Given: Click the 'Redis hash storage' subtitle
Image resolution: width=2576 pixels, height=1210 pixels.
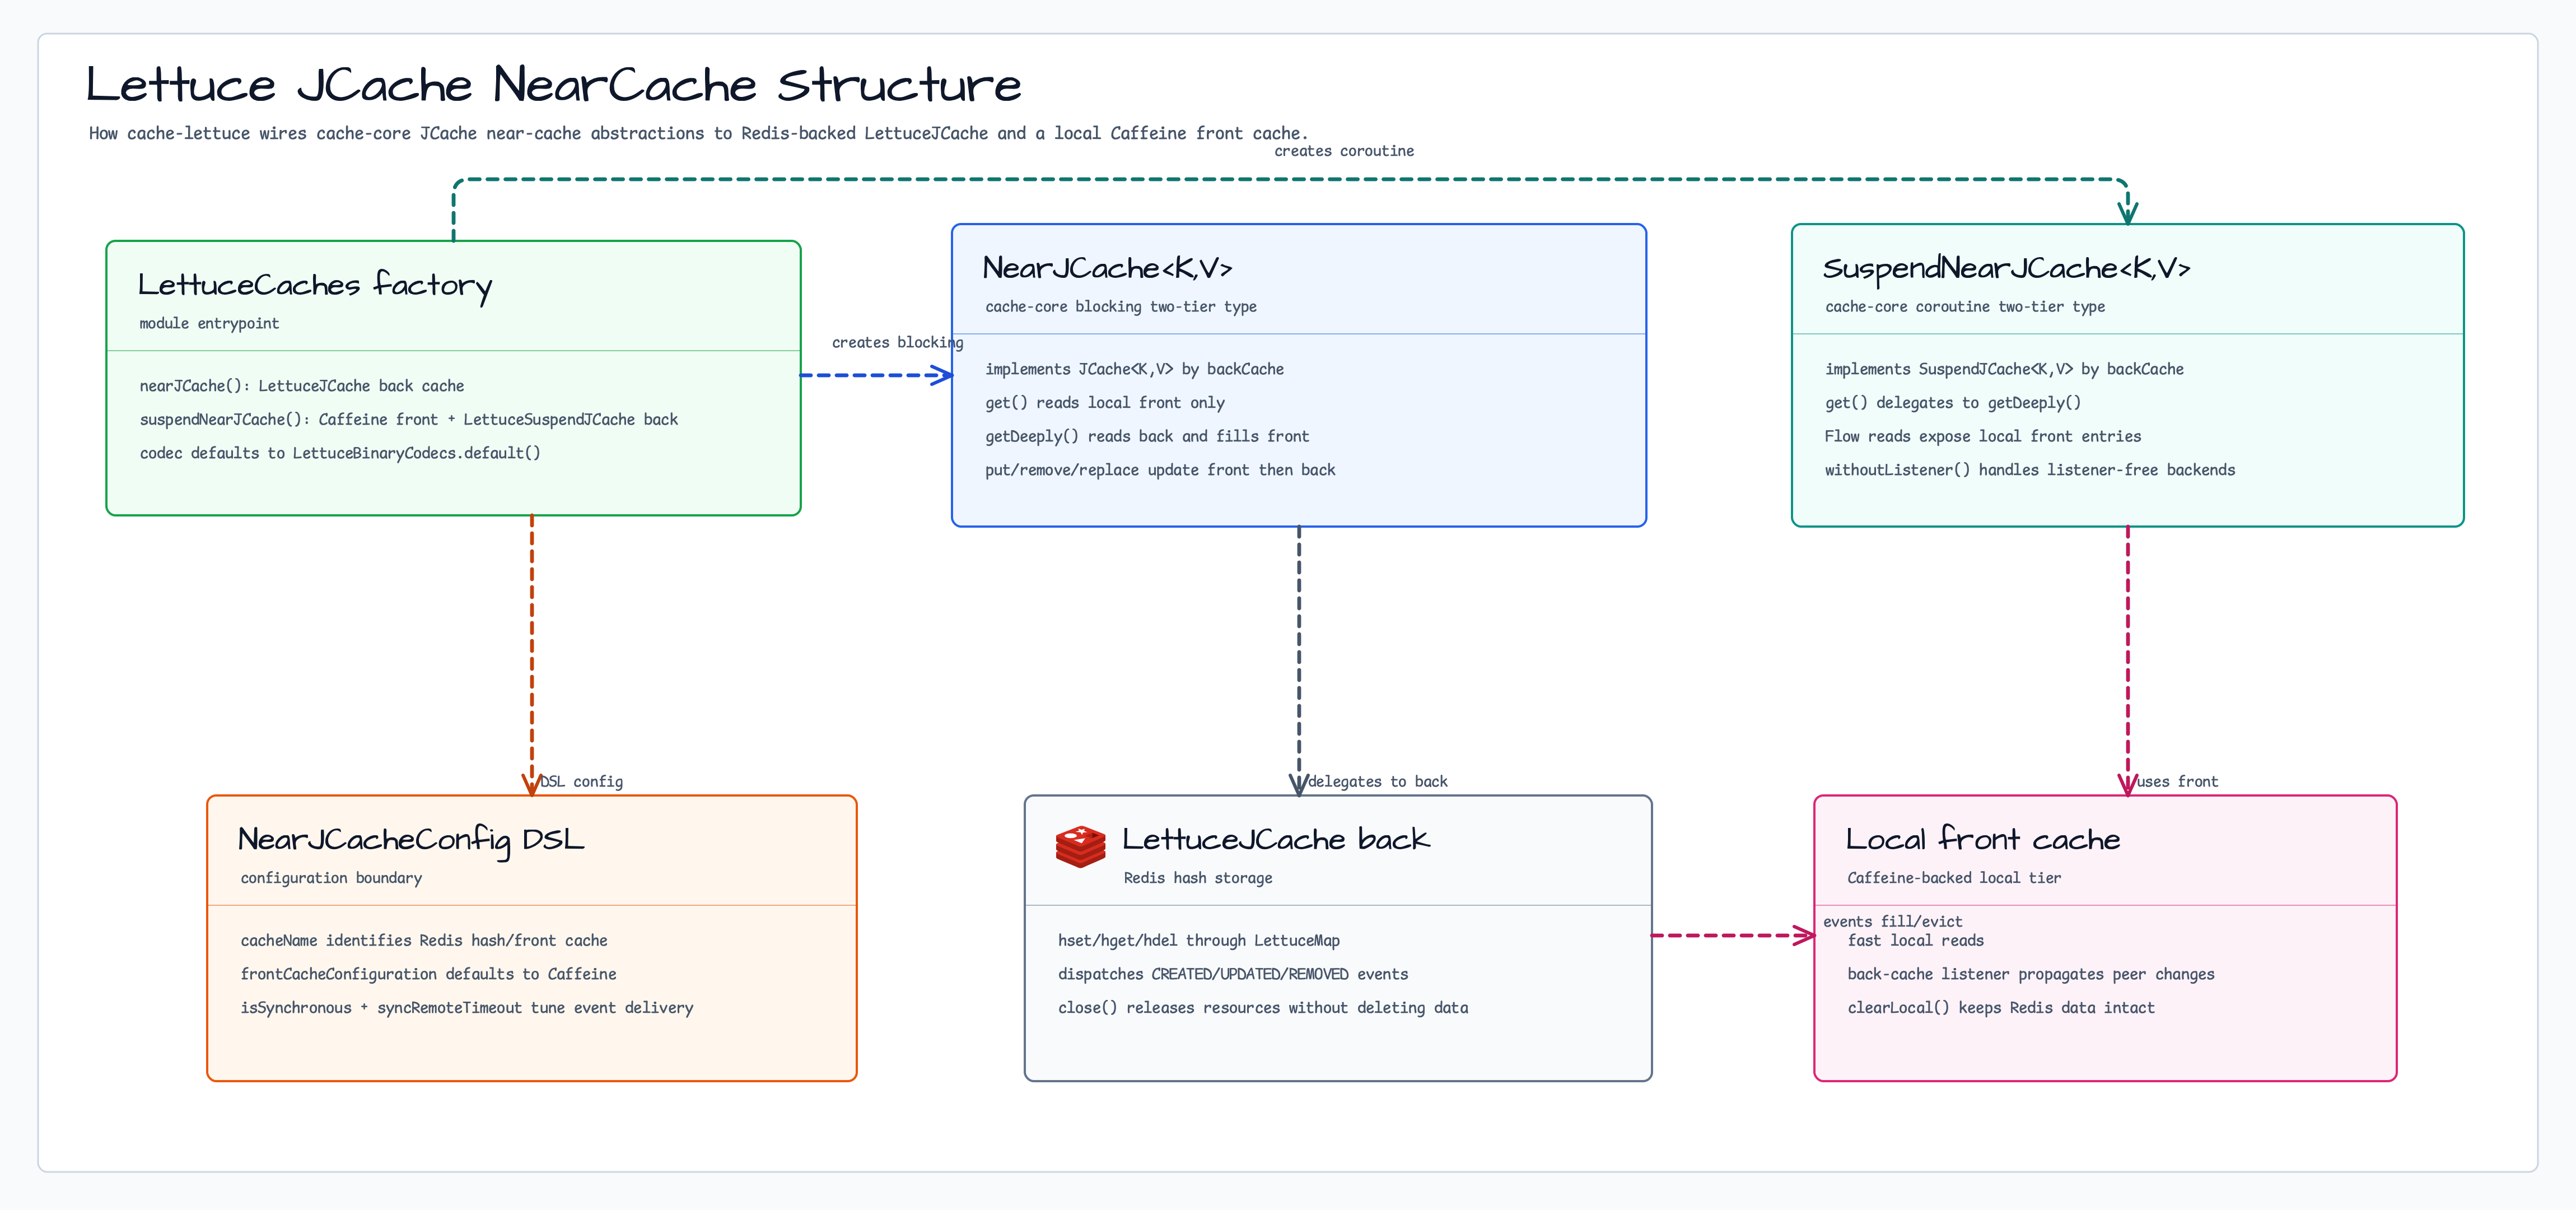Looking at the screenshot, I should click(x=1198, y=878).
